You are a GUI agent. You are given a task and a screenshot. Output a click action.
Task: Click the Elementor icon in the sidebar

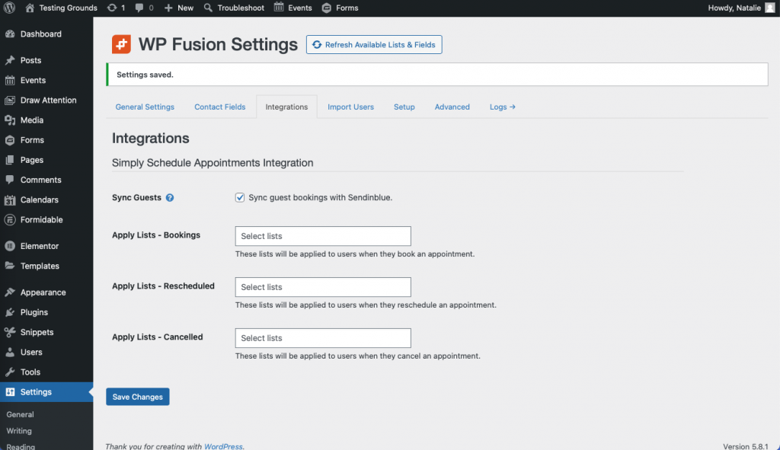[9, 246]
